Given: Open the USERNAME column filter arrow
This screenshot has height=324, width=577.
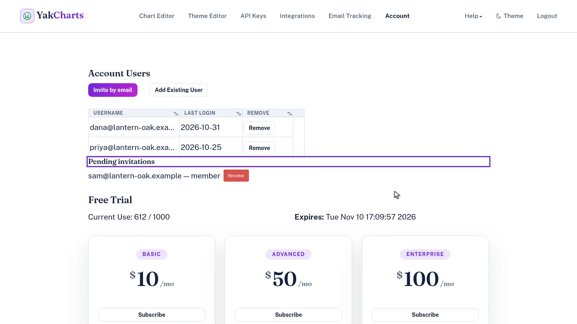Looking at the screenshot, I should (x=176, y=114).
